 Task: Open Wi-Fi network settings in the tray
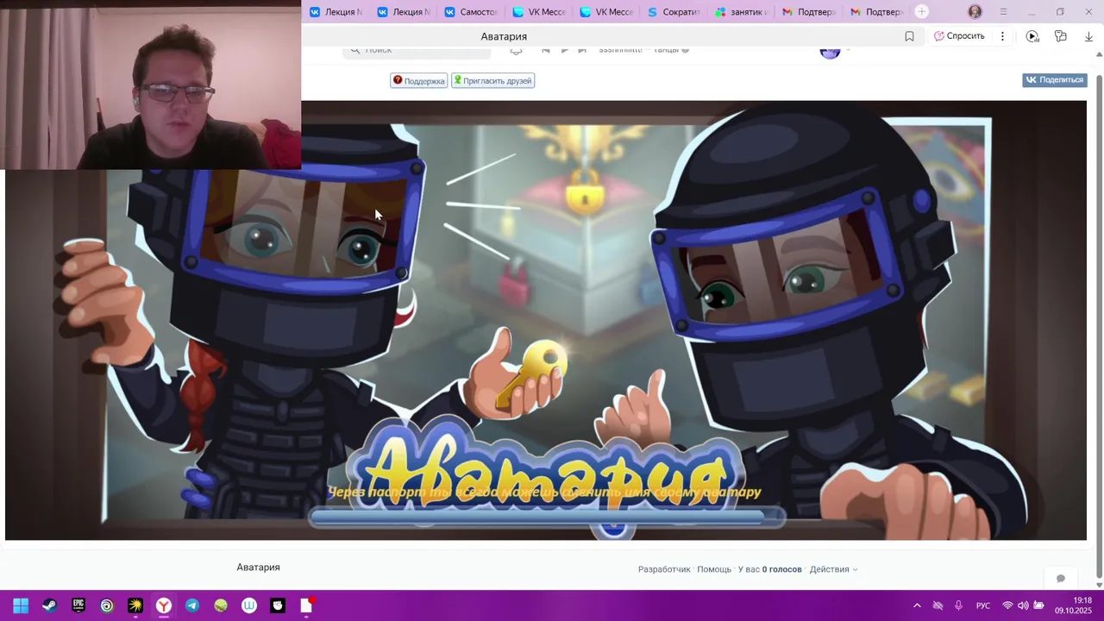coord(1007,605)
